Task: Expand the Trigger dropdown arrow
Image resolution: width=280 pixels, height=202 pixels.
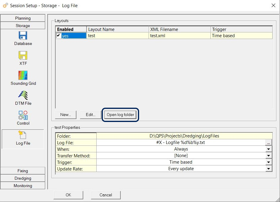Action: point(269,162)
